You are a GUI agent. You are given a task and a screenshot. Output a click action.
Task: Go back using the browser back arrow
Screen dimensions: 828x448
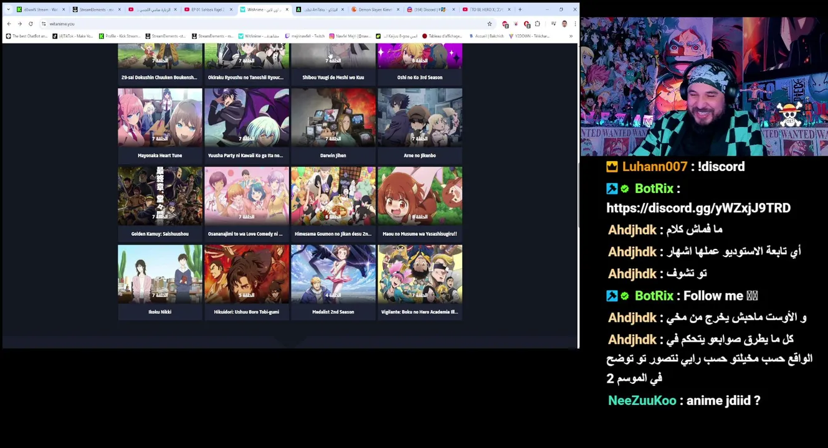[9, 24]
